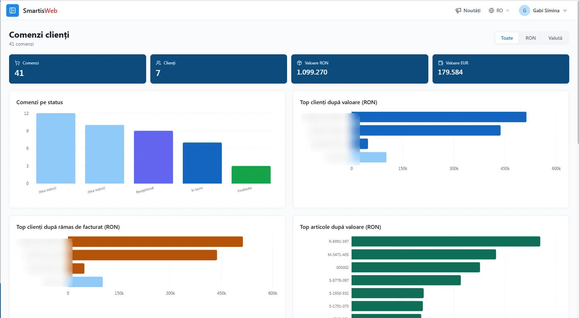
Task: Click the purple Receptionat bar
Action: click(153, 157)
